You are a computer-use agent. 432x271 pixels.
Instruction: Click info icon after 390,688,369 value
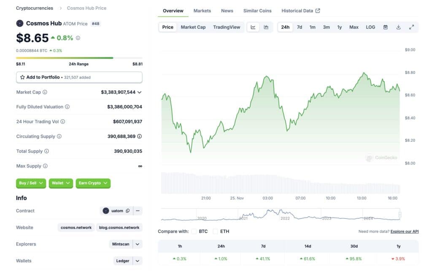pyautogui.click(x=139, y=136)
